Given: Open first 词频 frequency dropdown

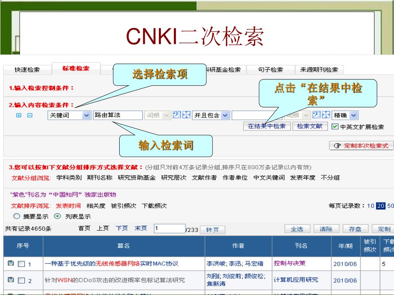Looking at the screenshot, I should pos(157,115).
